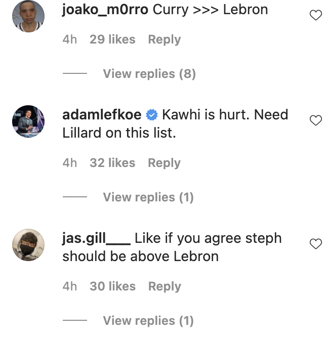Reply to joako_m0rro's comment
This screenshot has height=338, width=328.
[164, 39]
